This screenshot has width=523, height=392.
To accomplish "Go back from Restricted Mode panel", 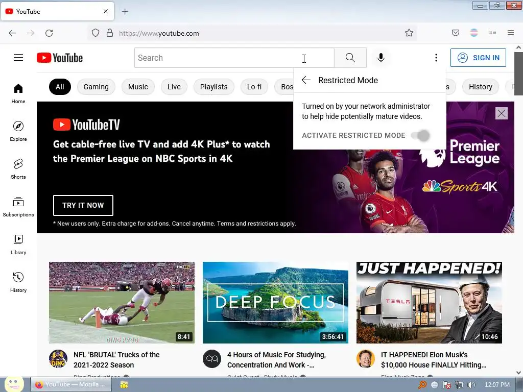I will click(306, 80).
